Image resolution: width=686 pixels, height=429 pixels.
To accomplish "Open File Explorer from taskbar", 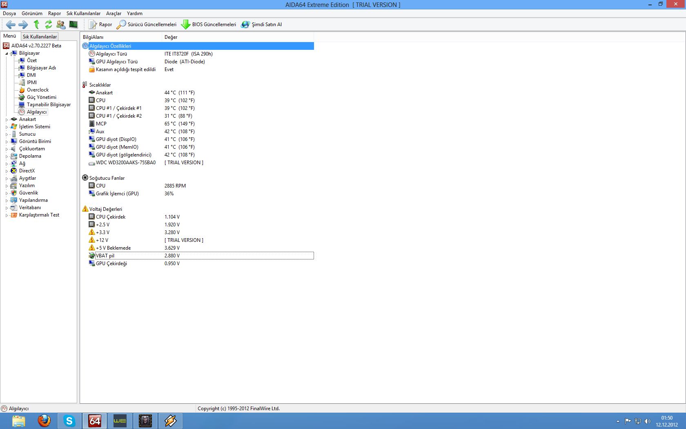I will tap(19, 421).
